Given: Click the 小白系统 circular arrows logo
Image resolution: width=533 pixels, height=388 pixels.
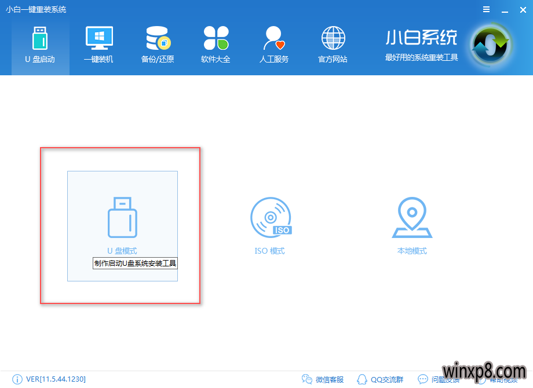Looking at the screenshot, I should [x=490, y=46].
